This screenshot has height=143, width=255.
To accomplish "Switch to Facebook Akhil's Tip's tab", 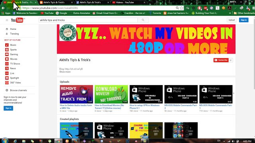I will (92, 2).
